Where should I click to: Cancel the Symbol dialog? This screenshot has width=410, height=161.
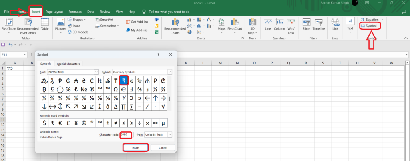coord(163,148)
